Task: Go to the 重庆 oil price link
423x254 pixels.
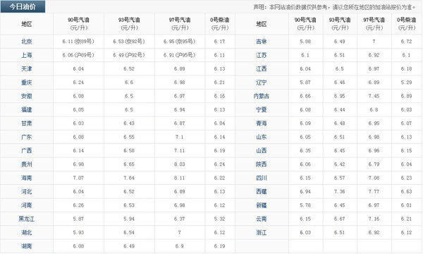Action: tap(27, 83)
